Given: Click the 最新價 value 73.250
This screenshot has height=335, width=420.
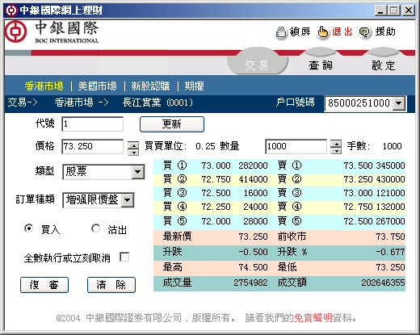Looking at the screenshot, I should [x=253, y=237].
